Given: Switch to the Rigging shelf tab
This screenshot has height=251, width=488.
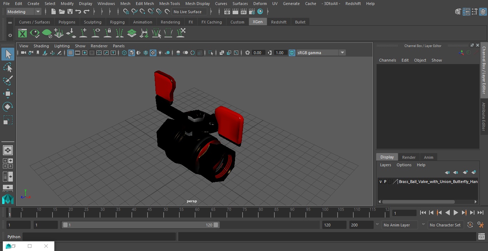Looking at the screenshot, I should coord(117,22).
